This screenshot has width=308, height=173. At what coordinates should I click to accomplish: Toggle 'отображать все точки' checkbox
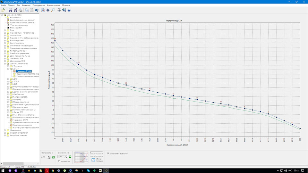pos(108,153)
